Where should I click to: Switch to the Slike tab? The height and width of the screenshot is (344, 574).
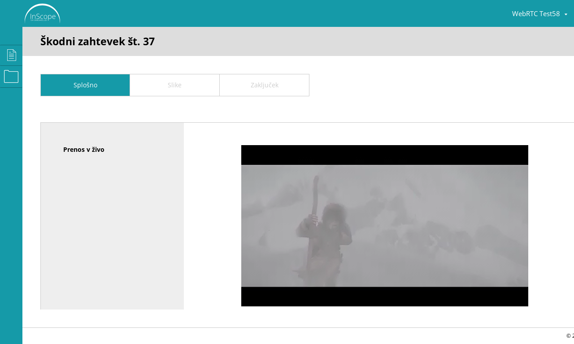click(x=174, y=85)
